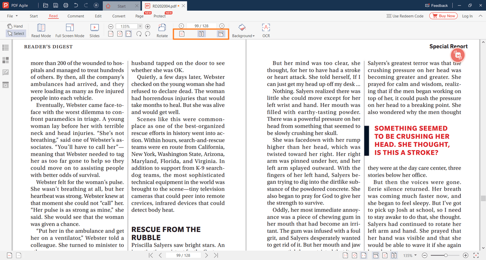Screen dimensions: 486x260
Task: Open the File menu
Action: [11, 16]
